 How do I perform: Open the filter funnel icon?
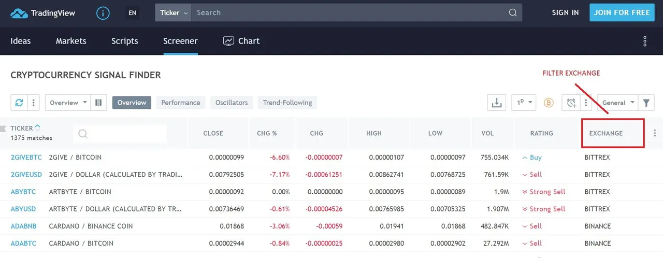pos(646,103)
